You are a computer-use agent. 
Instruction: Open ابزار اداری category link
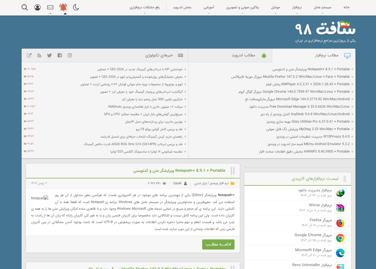coord(201,183)
